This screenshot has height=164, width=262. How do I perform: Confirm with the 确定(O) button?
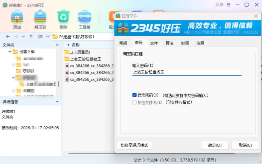click(x=215, y=145)
